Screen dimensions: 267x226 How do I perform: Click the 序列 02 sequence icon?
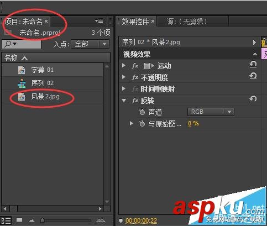pos(22,83)
